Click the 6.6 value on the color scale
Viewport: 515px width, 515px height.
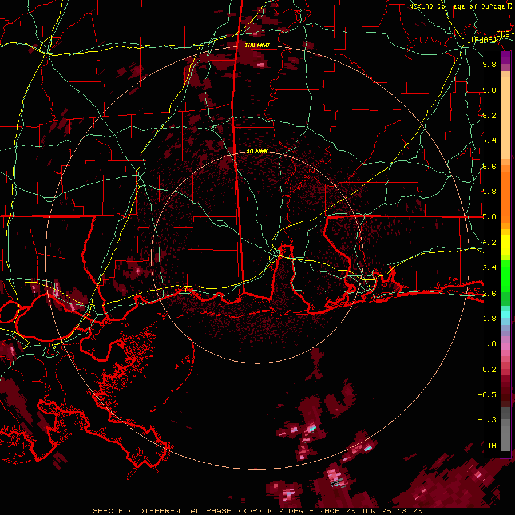click(489, 166)
